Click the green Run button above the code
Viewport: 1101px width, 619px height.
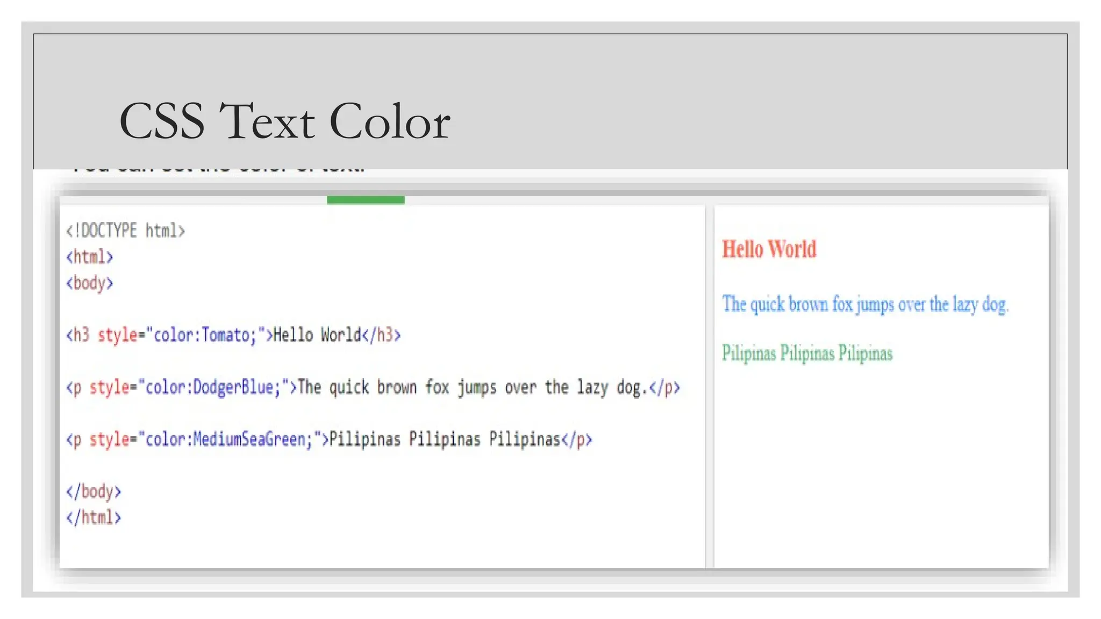(366, 200)
